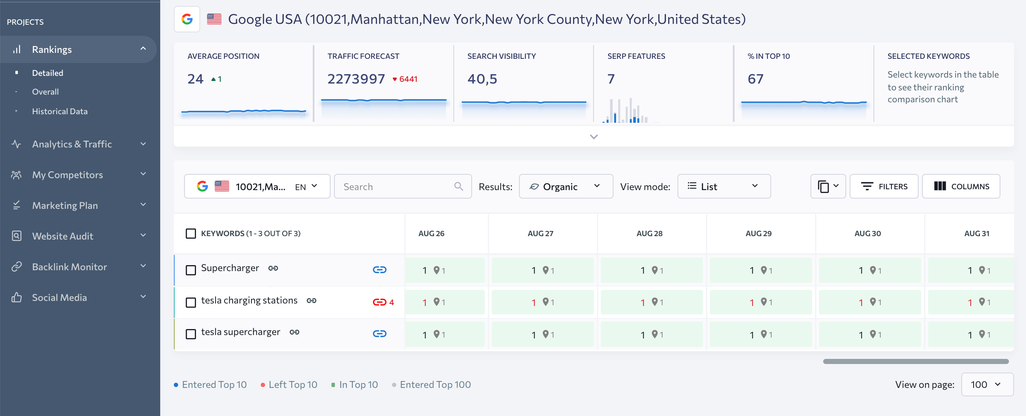Click map pin icon in tesla supercharger Aug 30 cell
The image size is (1026, 416).
tap(873, 334)
